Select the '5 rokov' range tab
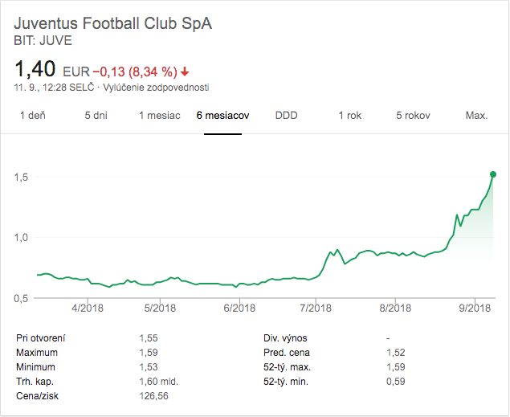This screenshot has width=510, height=417. coord(413,116)
